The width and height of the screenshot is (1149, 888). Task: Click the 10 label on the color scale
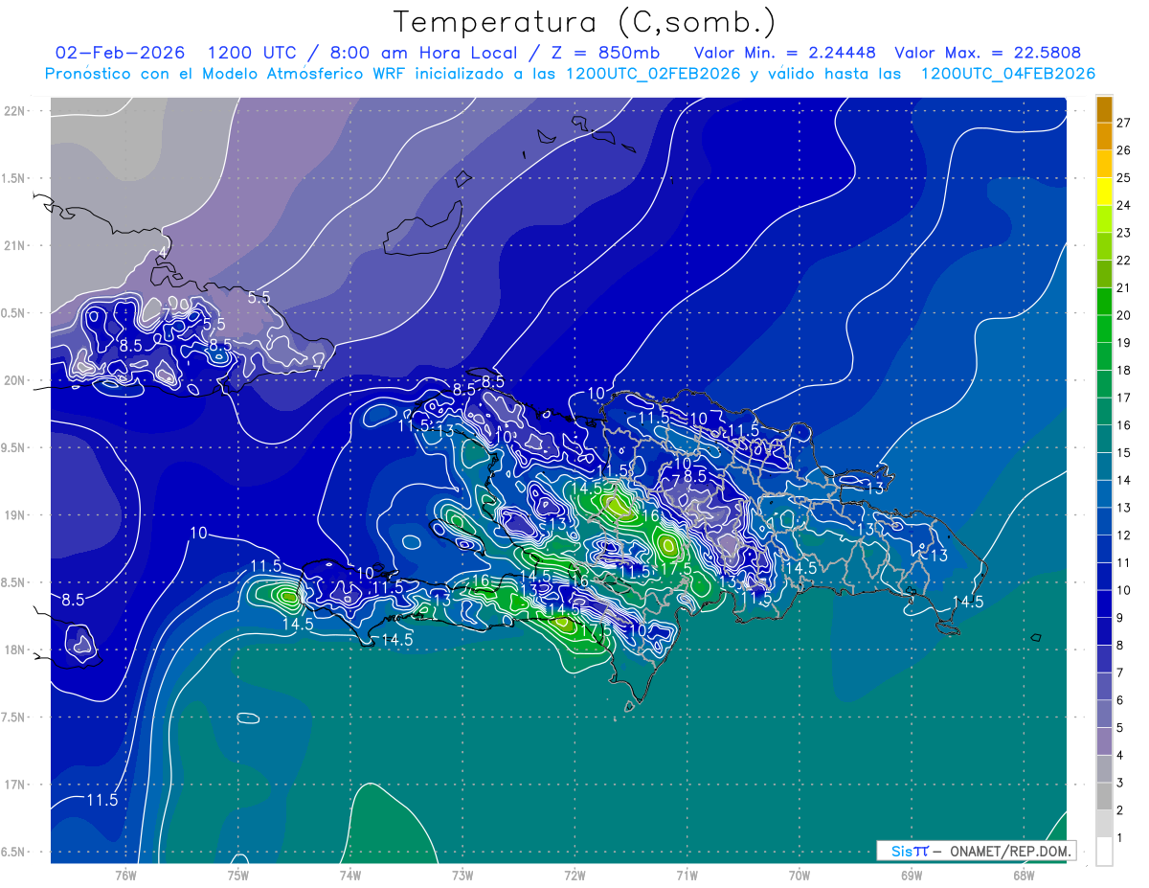(1123, 590)
